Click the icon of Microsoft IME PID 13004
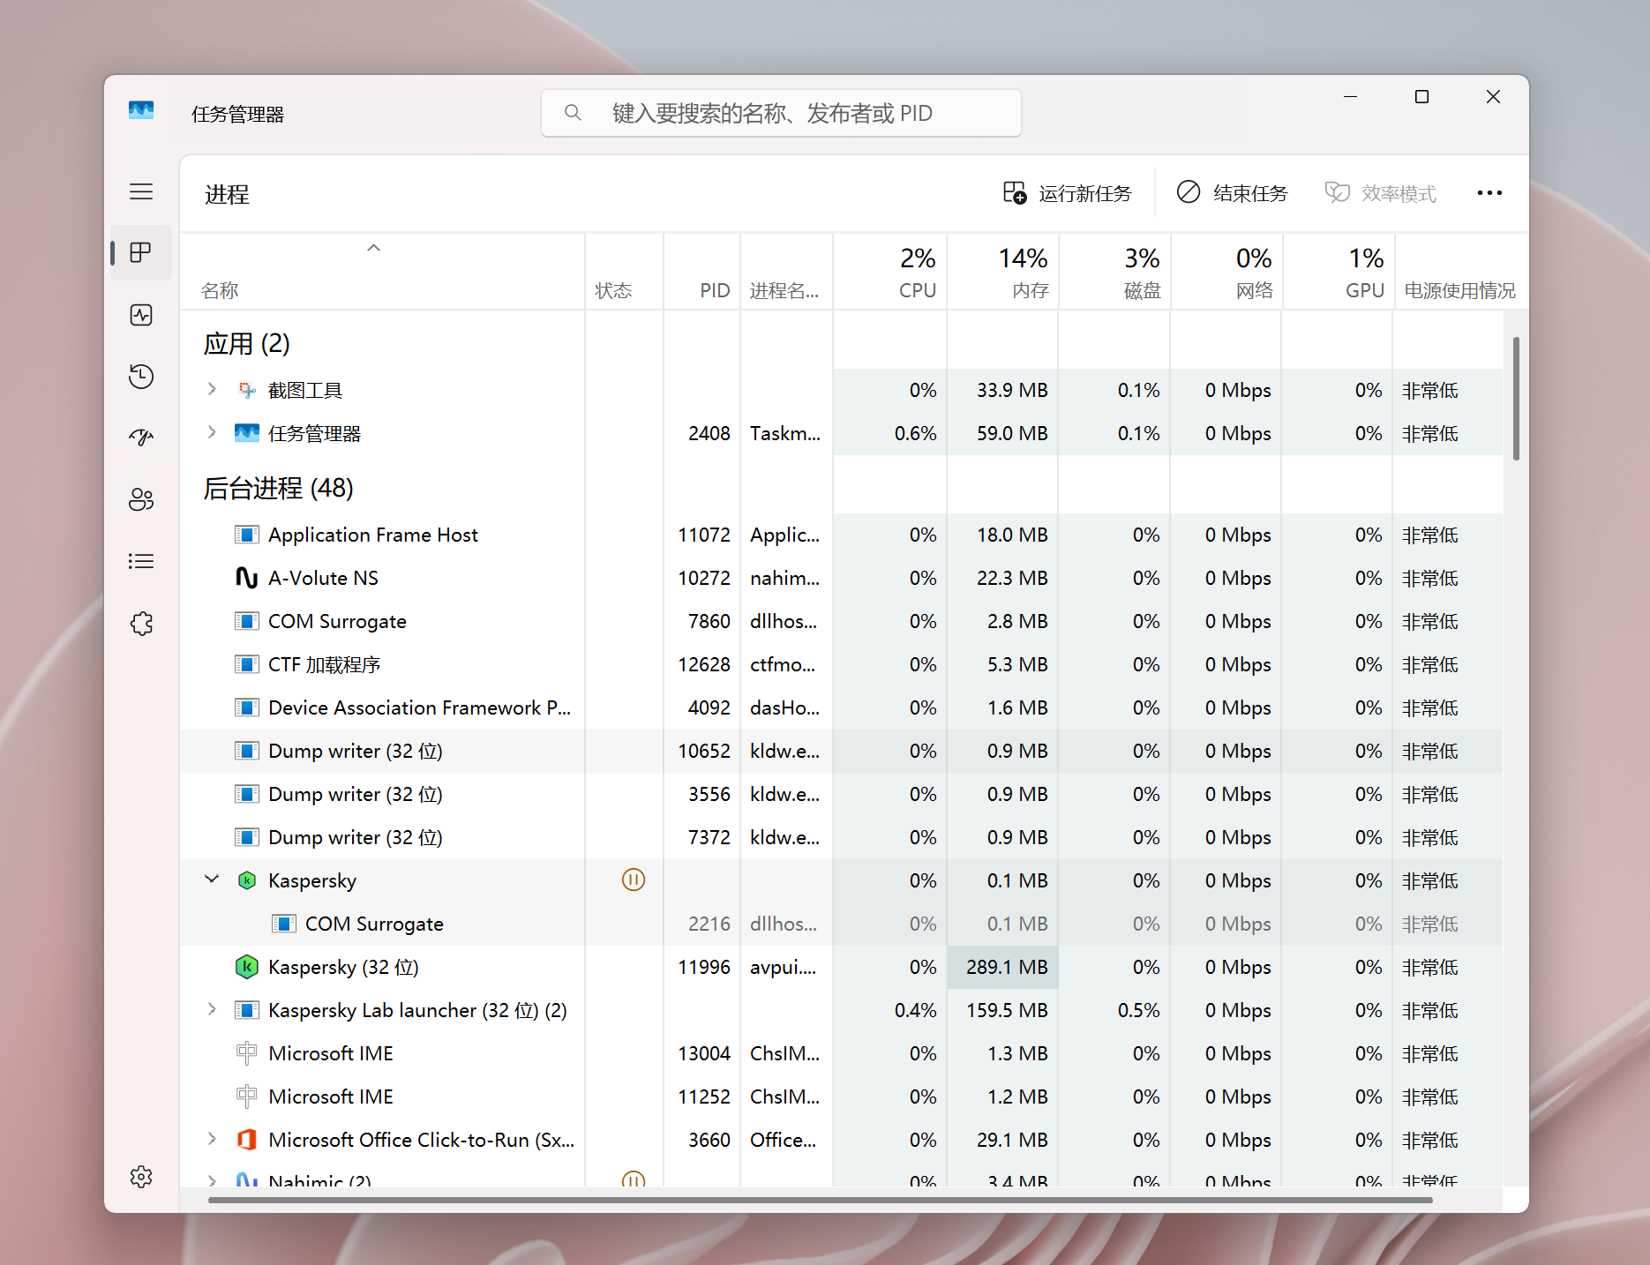The image size is (1650, 1265). [247, 1053]
